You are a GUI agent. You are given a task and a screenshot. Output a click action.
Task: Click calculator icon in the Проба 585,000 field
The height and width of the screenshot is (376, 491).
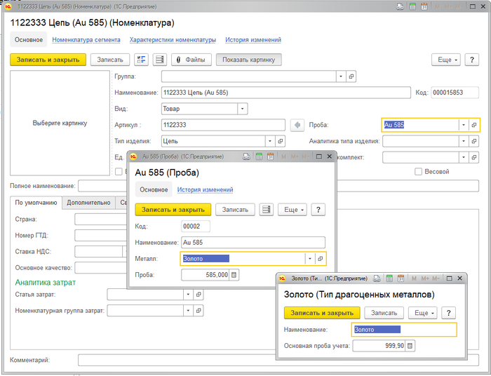(234, 275)
